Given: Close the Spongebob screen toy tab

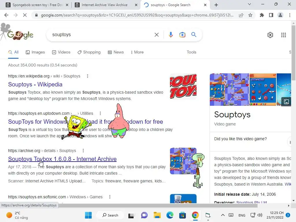Looking at the screenshot, I should click(67, 5).
